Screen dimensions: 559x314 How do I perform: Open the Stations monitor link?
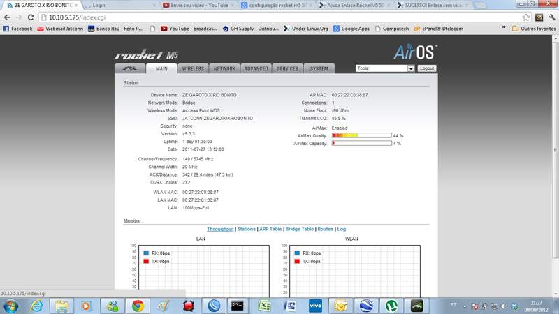[x=247, y=229]
